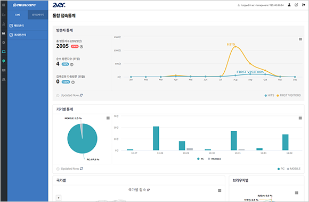Open the visitor line chart hamburger menu
309x202 pixels.
coord(300,39)
